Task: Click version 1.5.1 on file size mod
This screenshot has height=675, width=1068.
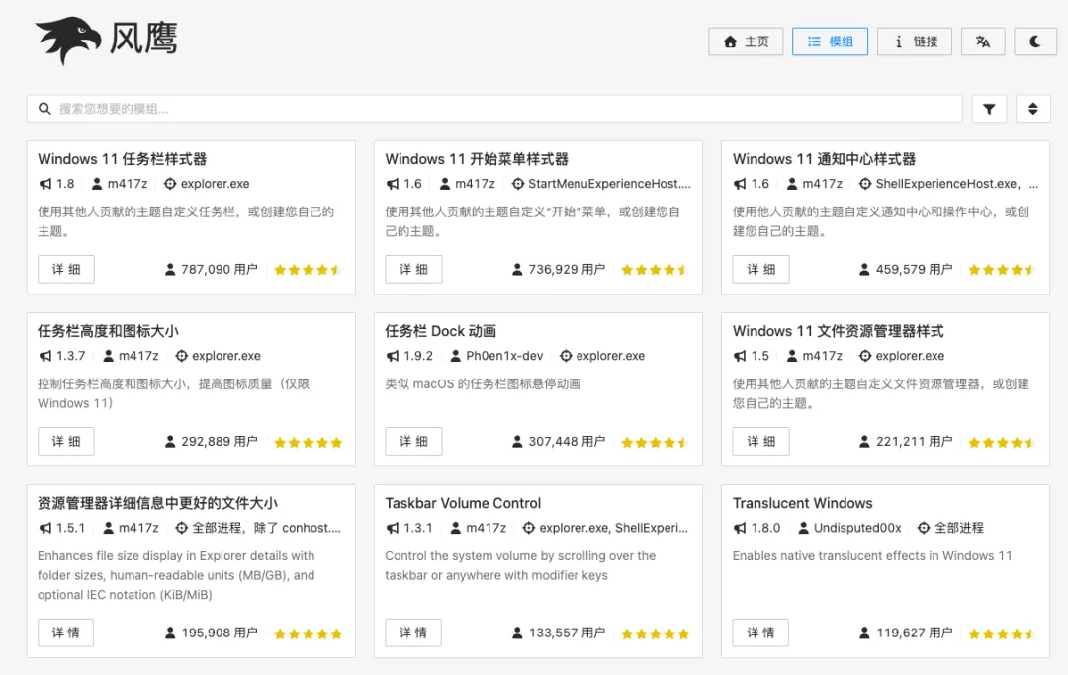Action: pyautogui.click(x=71, y=528)
